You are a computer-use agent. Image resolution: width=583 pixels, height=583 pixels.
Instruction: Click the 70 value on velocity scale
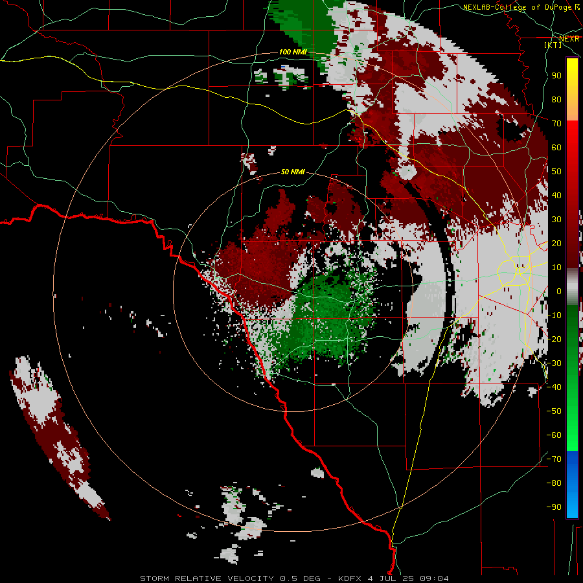point(556,124)
